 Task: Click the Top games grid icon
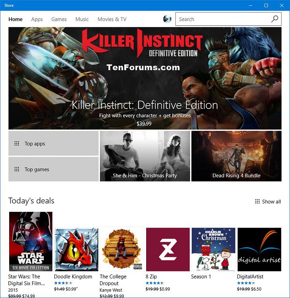click(17, 169)
